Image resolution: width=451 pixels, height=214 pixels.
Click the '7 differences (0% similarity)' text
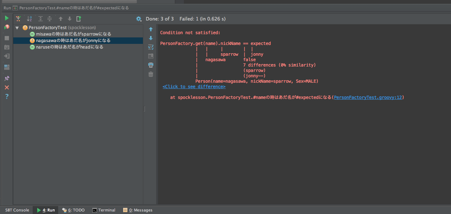point(279,65)
